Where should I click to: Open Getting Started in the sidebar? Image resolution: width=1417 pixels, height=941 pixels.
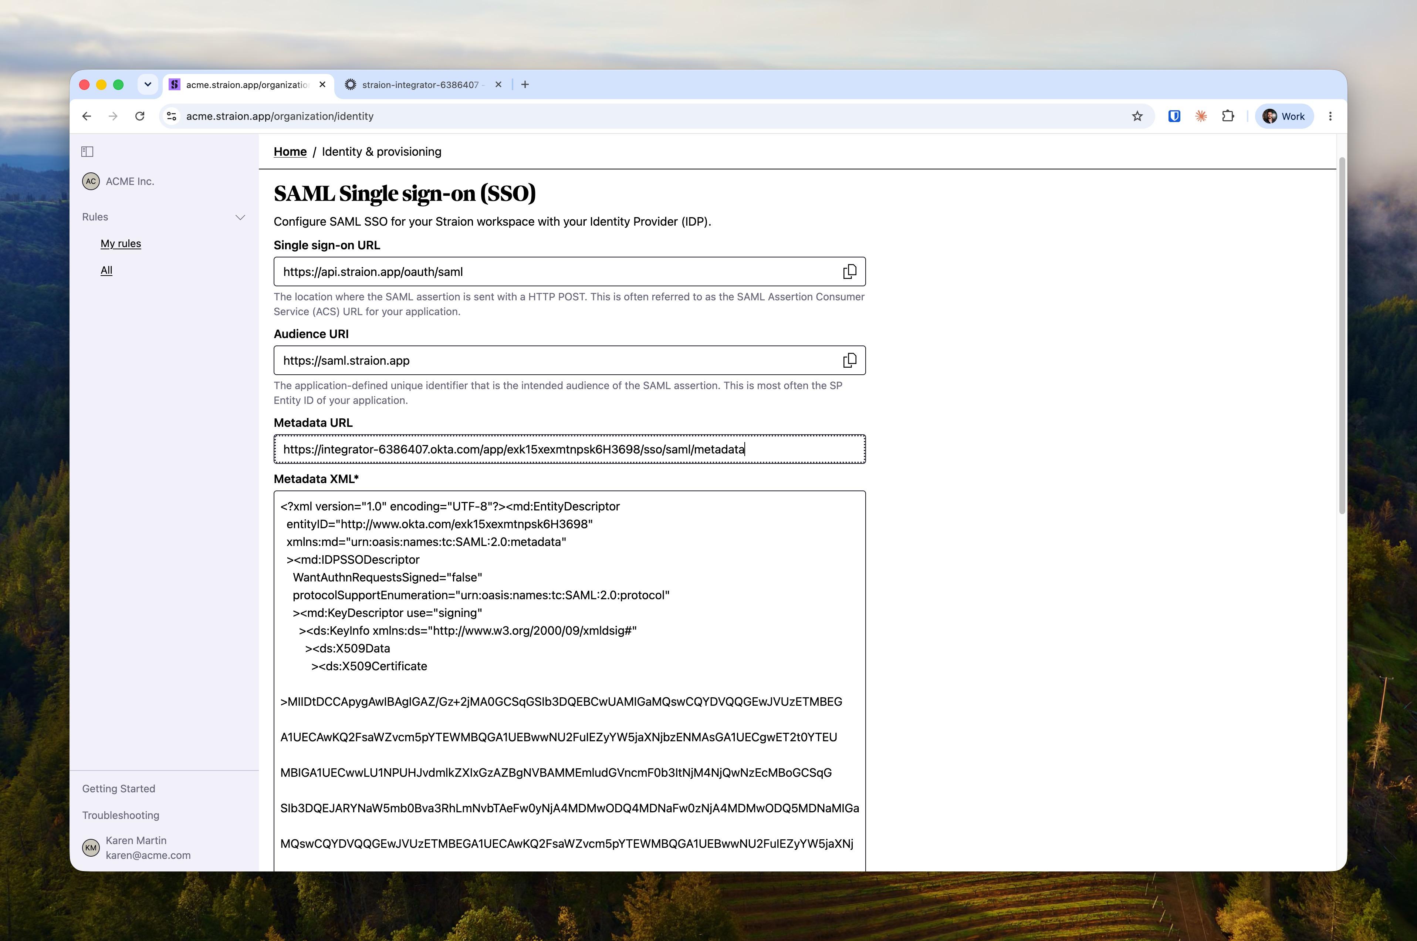119,789
